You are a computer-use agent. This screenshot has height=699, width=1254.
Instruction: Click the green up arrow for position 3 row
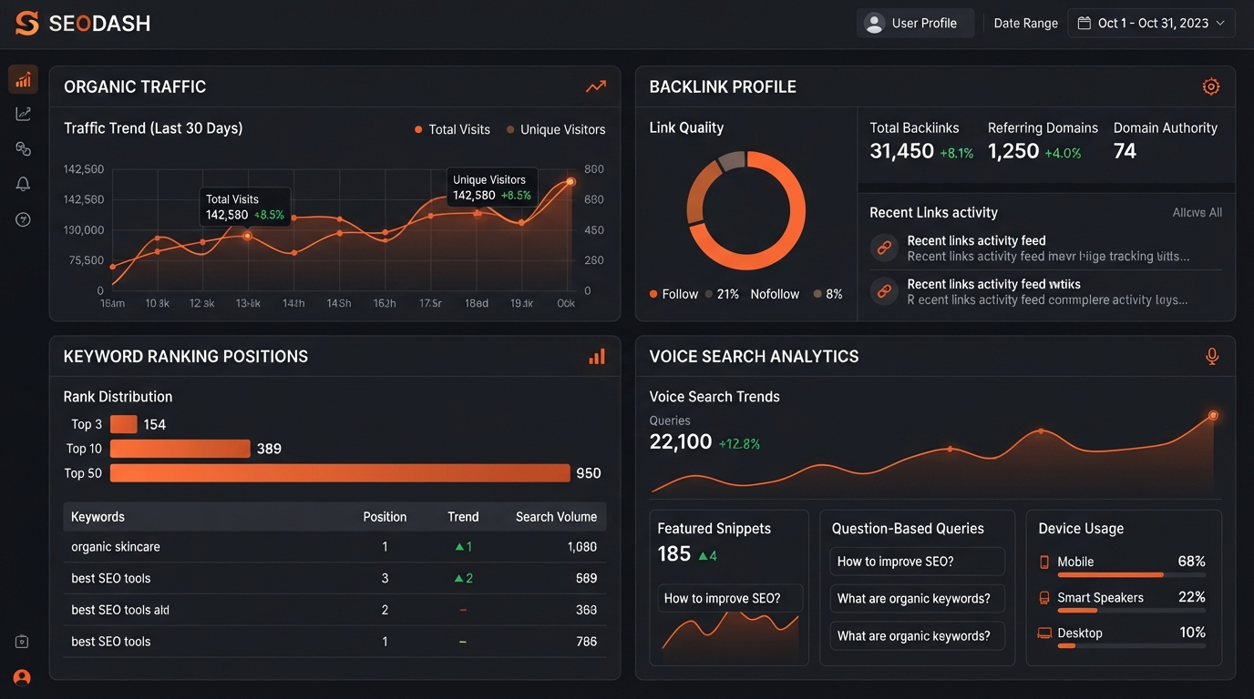pyautogui.click(x=459, y=579)
